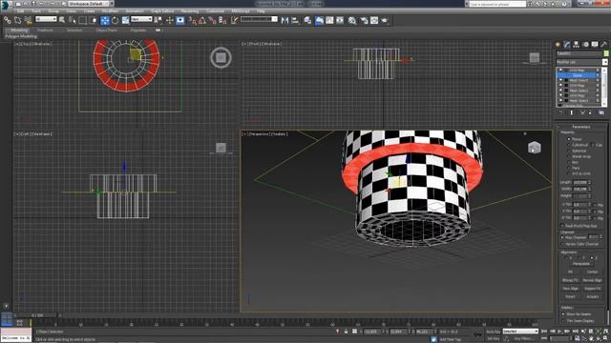Toggle the Percent Snap icon

(x=212, y=20)
